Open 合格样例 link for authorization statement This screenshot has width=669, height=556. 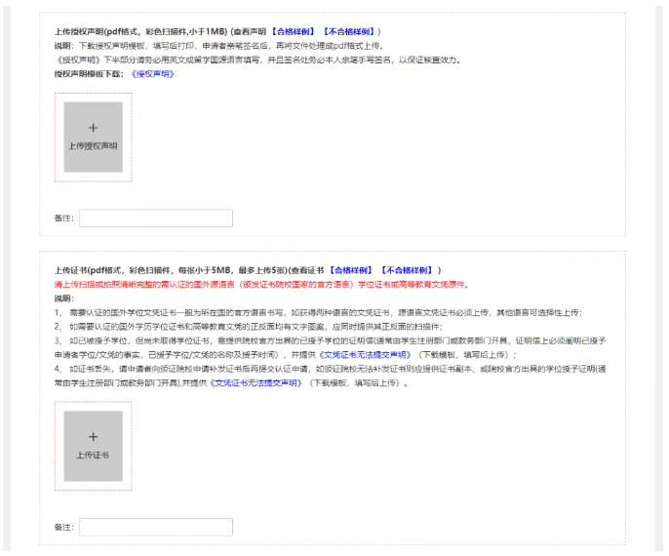click(x=294, y=31)
